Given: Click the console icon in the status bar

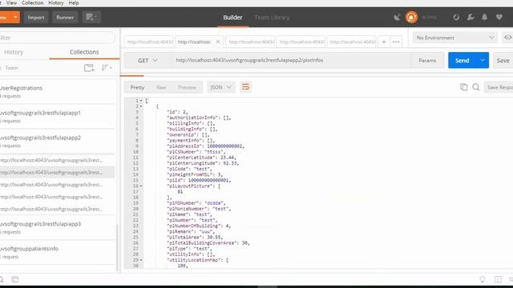Looking at the screenshot, I should (x=15, y=279).
